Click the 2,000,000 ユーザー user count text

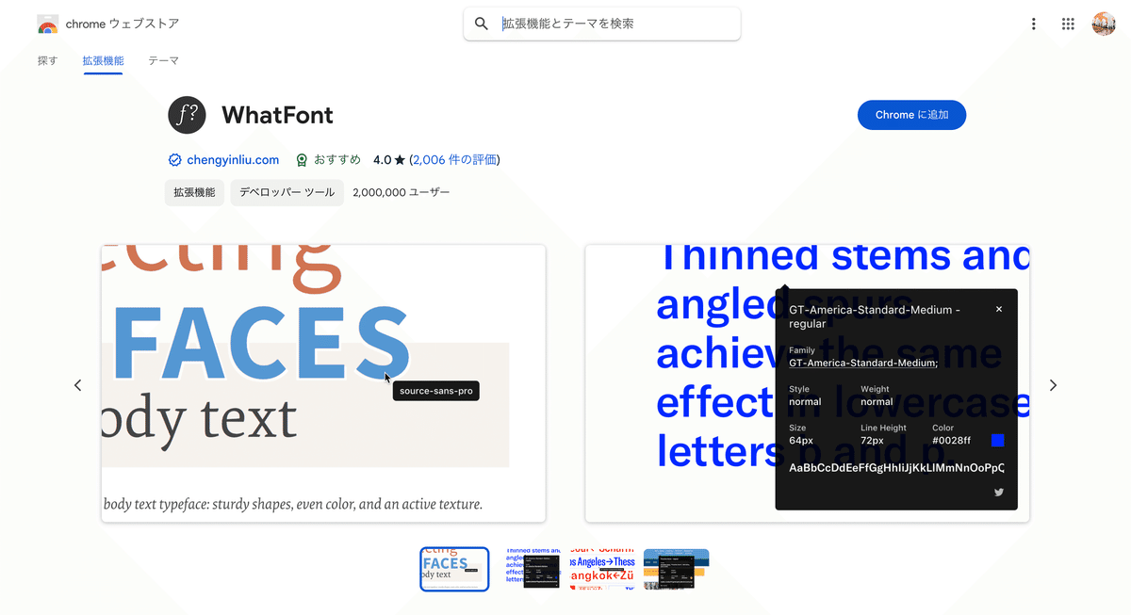click(x=402, y=192)
